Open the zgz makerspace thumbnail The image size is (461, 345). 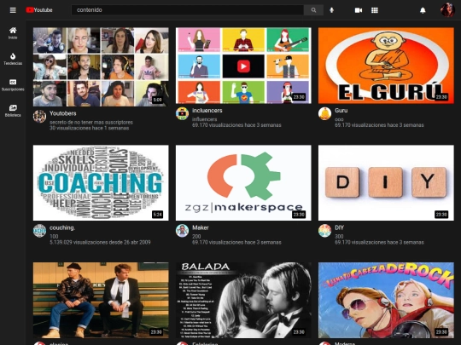click(243, 183)
